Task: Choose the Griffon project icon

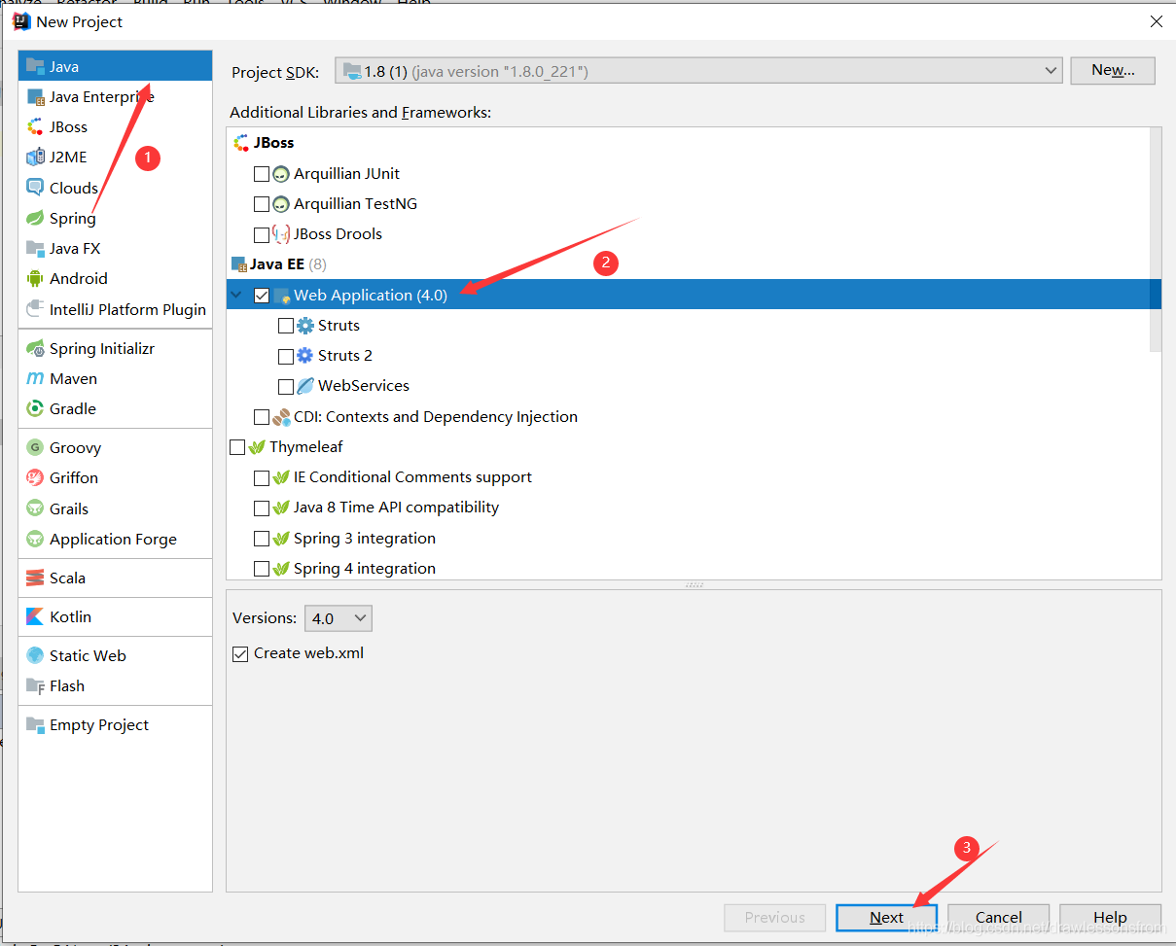Action: pos(35,477)
